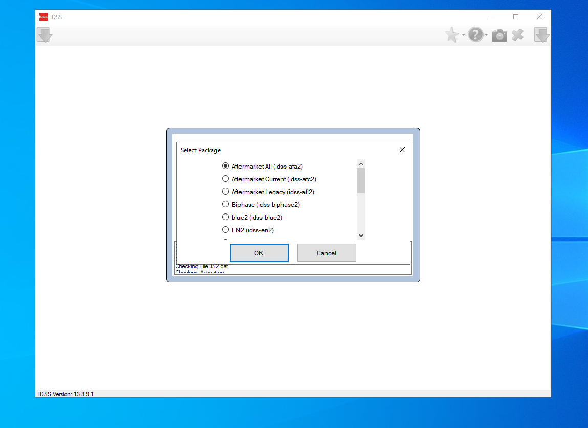The height and width of the screenshot is (428, 588).
Task: Cancel the package selection
Action: [326, 253]
